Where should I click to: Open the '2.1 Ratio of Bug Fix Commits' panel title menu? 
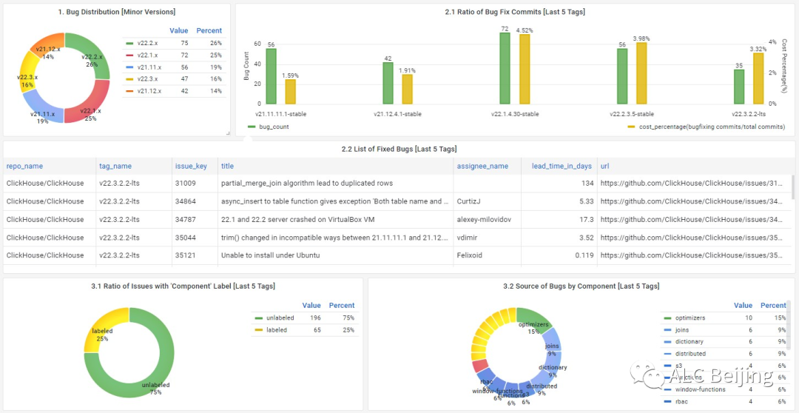[x=515, y=12]
